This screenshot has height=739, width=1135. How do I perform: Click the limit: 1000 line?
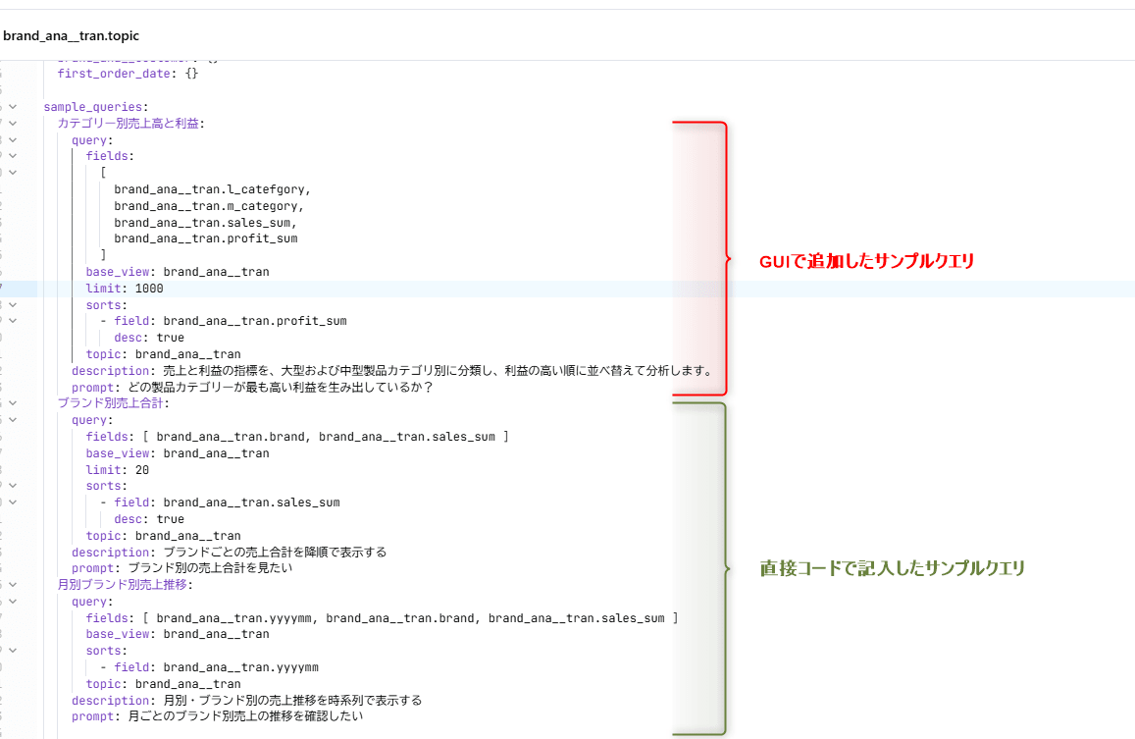coord(125,289)
